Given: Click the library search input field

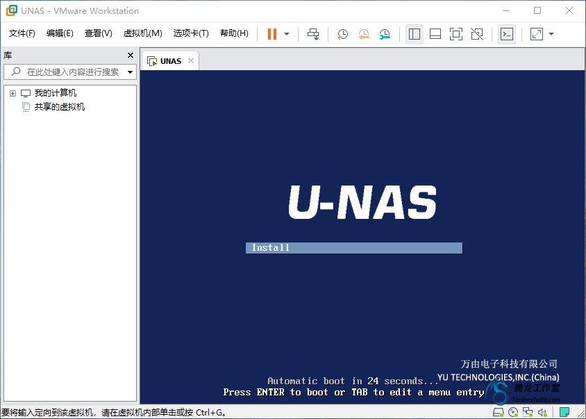Looking at the screenshot, I should [72, 72].
